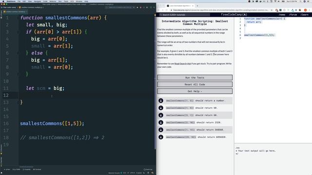Open the Get Help dropdown
The image size is (312, 175).
coord(195,91)
